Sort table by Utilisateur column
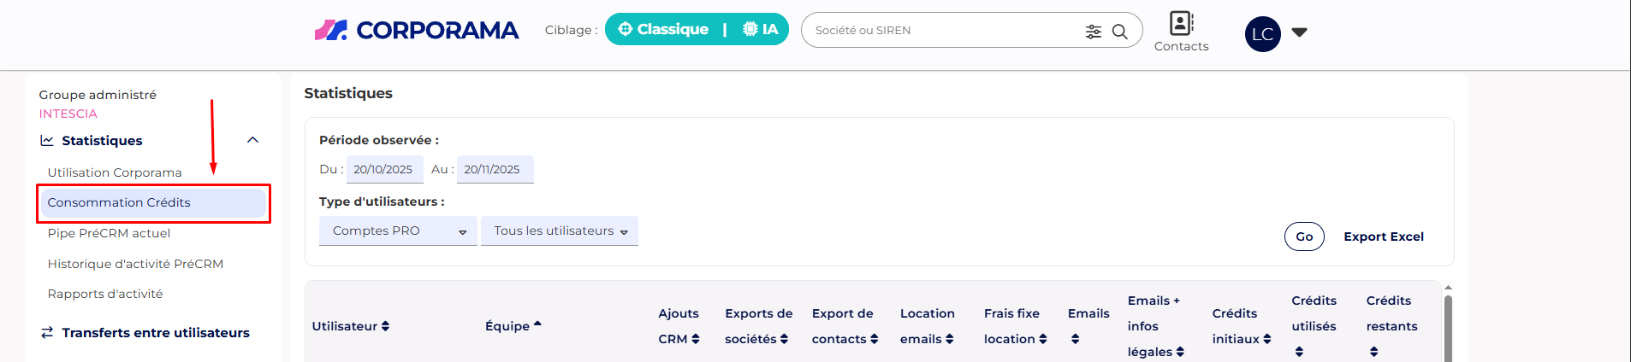 [x=351, y=326]
